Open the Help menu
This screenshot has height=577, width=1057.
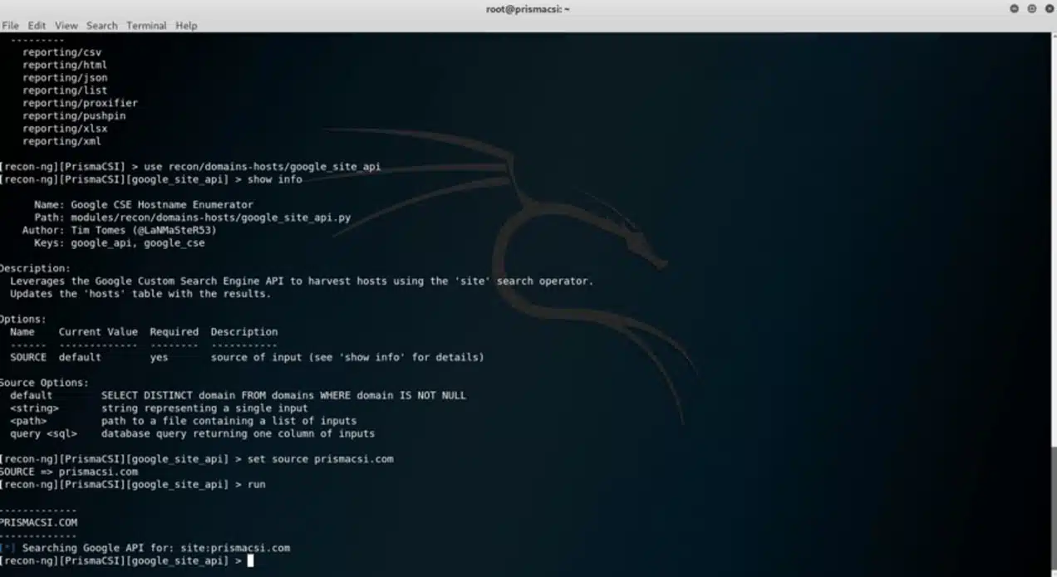[186, 25]
